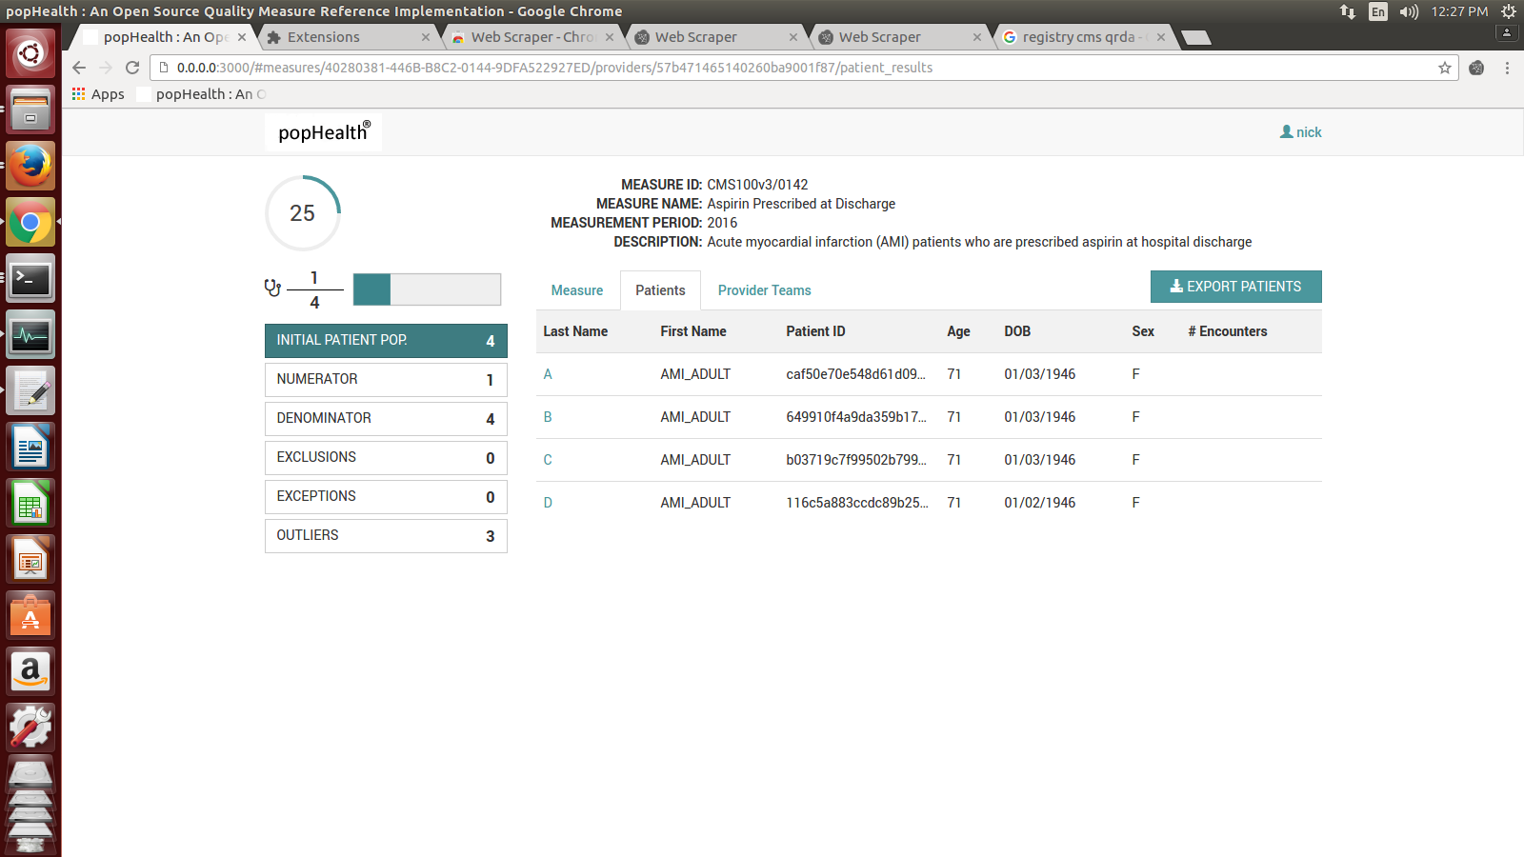
Task: Open the nick user menu
Action: 1300,132
